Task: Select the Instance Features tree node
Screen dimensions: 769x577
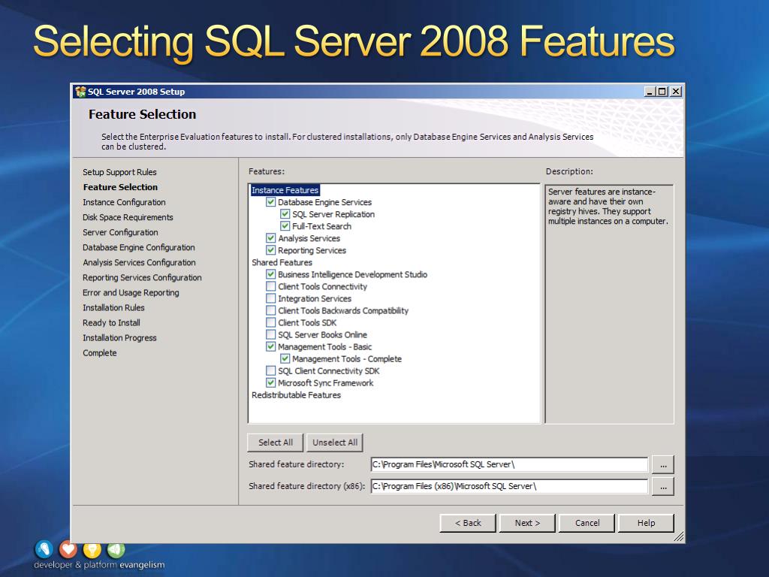Action: coord(285,190)
